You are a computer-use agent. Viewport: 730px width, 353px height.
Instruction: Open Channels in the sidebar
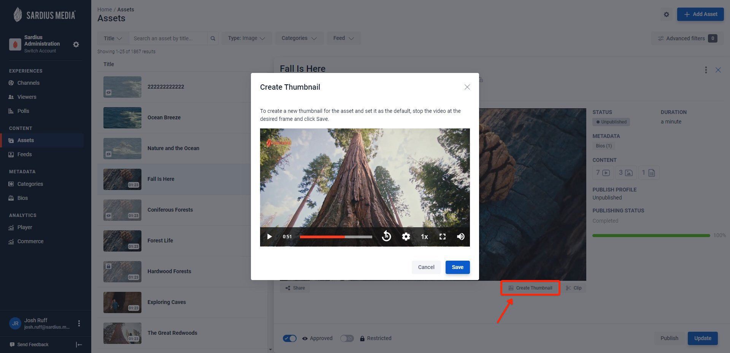pyautogui.click(x=29, y=83)
